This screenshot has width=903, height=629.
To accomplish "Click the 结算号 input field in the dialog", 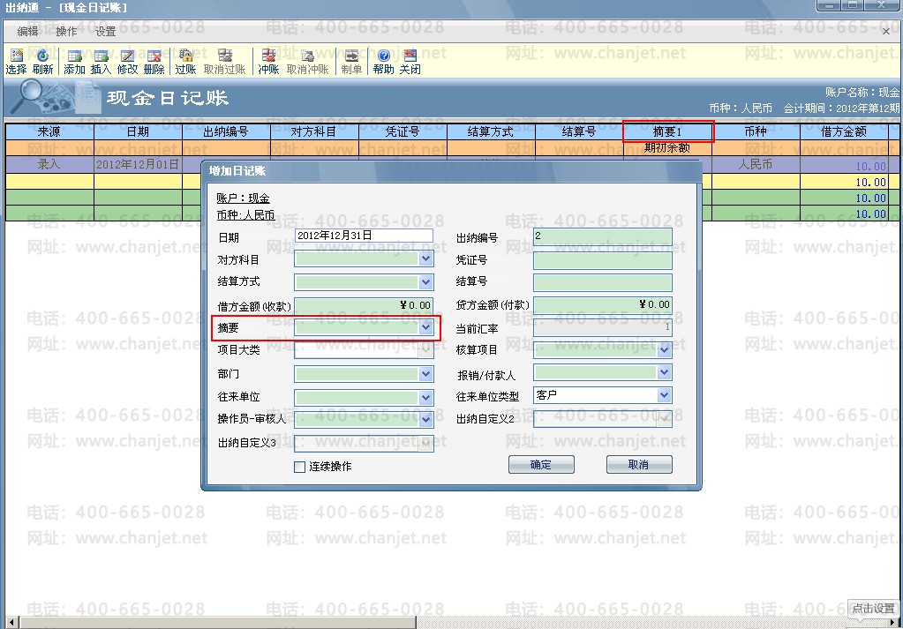I will tap(602, 282).
